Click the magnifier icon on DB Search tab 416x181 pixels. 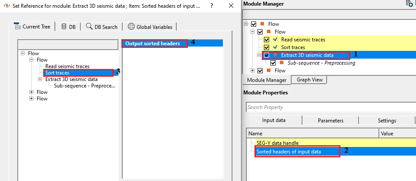point(89,27)
